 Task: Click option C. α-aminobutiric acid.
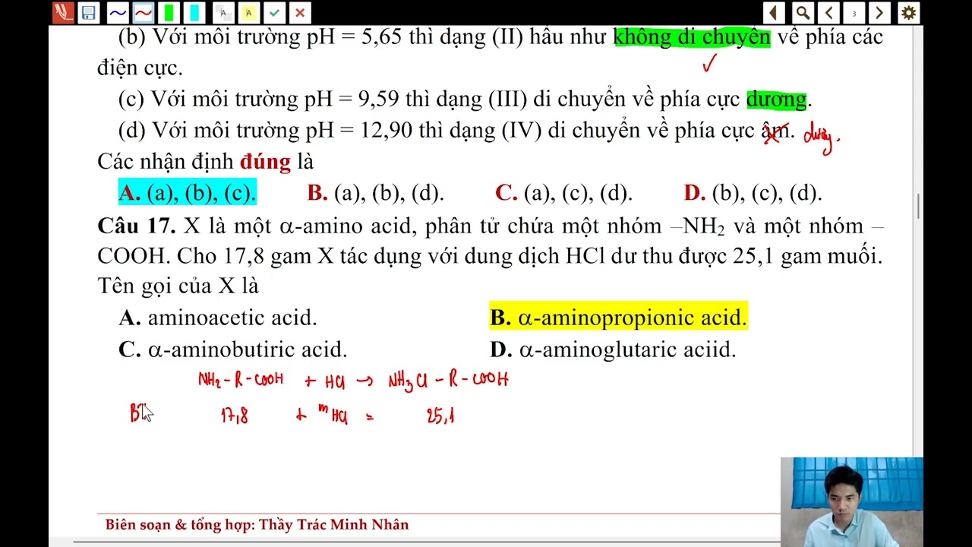coord(232,349)
